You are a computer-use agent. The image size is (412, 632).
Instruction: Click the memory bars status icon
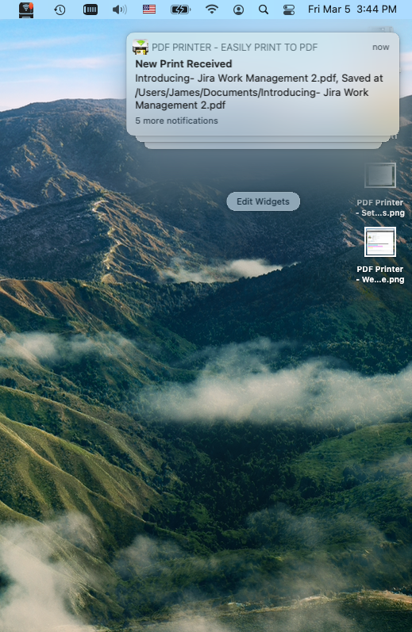point(90,10)
